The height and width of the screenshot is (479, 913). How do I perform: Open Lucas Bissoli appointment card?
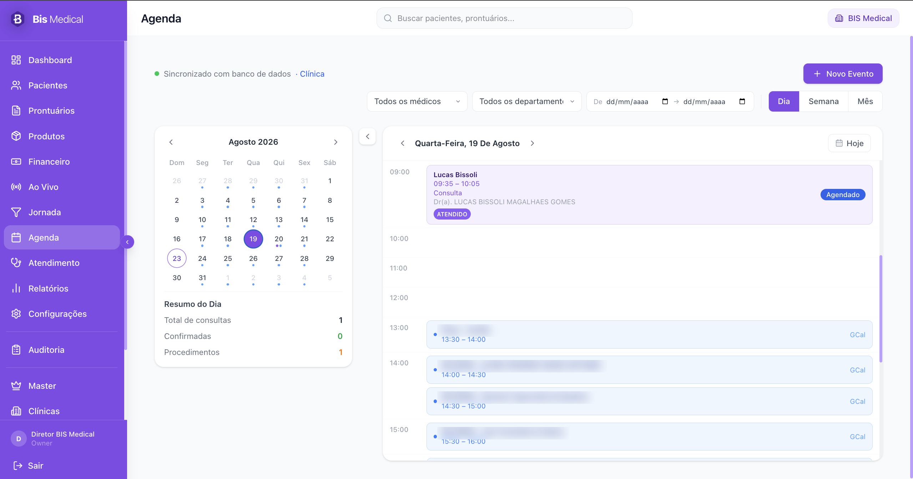click(649, 195)
